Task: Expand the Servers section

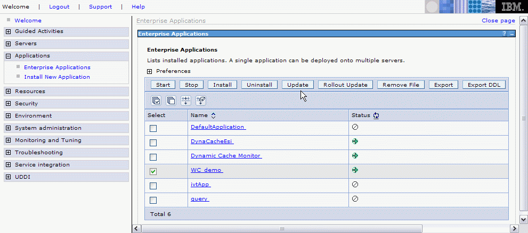Action: (9, 44)
